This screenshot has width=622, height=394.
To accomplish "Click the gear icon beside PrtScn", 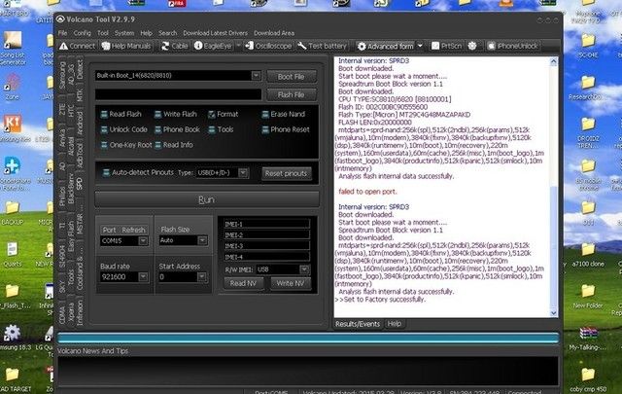I will pos(472,46).
